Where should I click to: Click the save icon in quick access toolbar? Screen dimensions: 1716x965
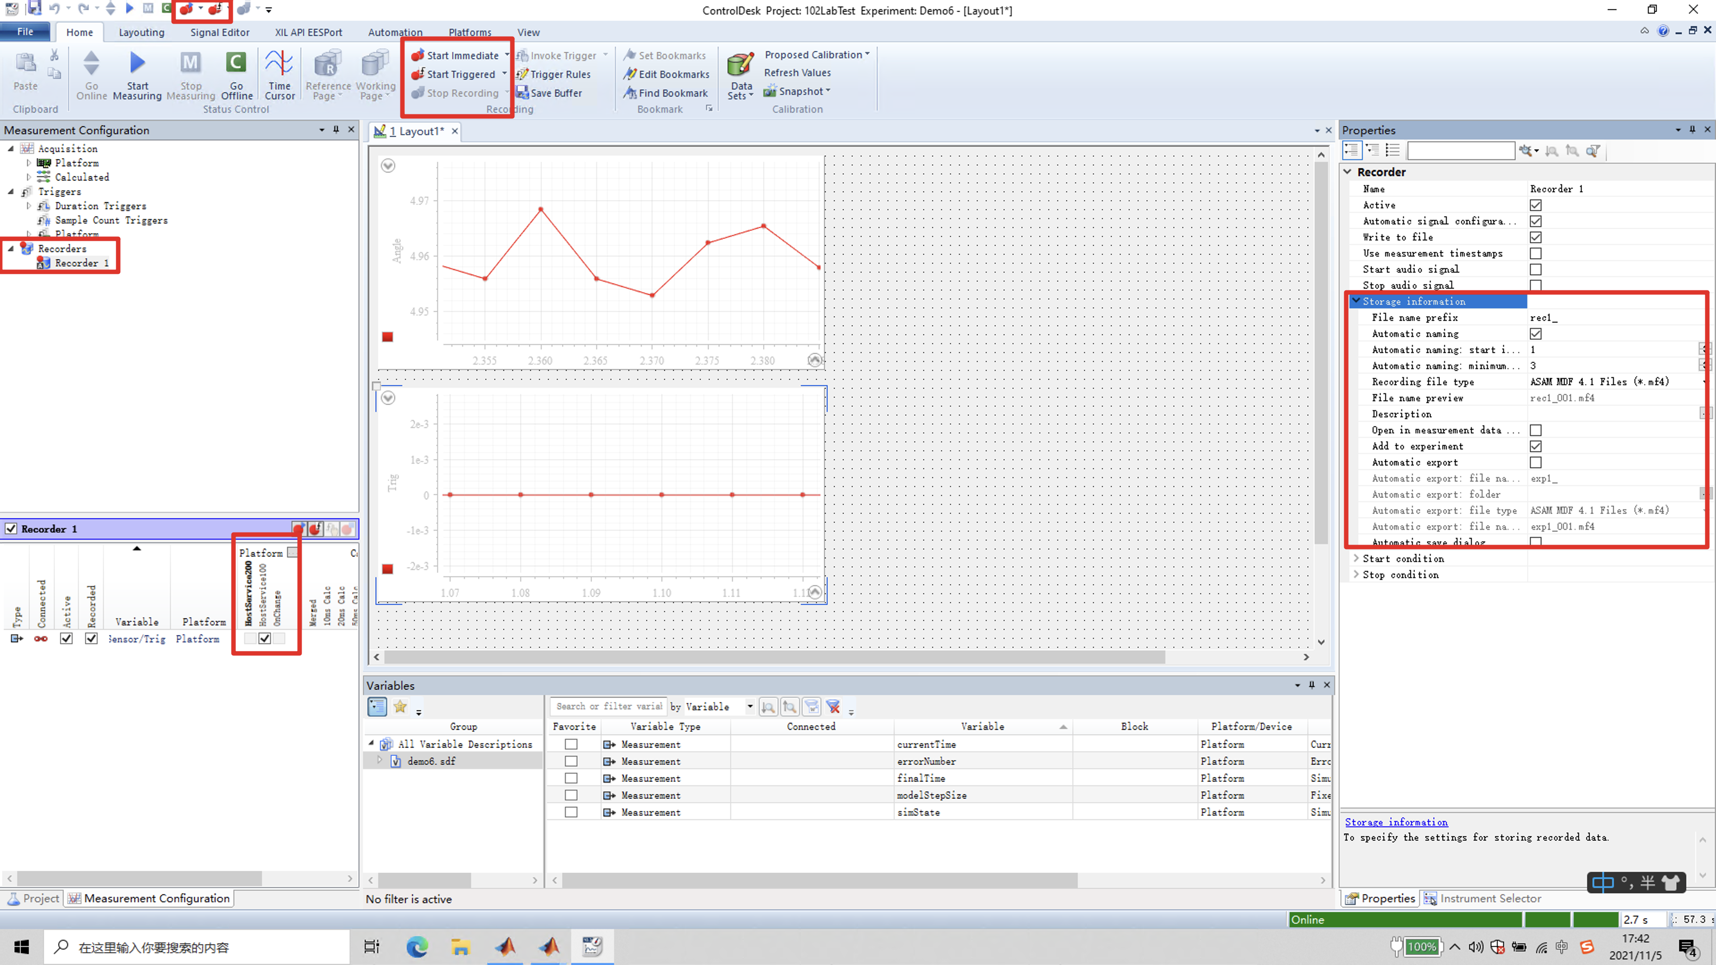click(x=34, y=8)
